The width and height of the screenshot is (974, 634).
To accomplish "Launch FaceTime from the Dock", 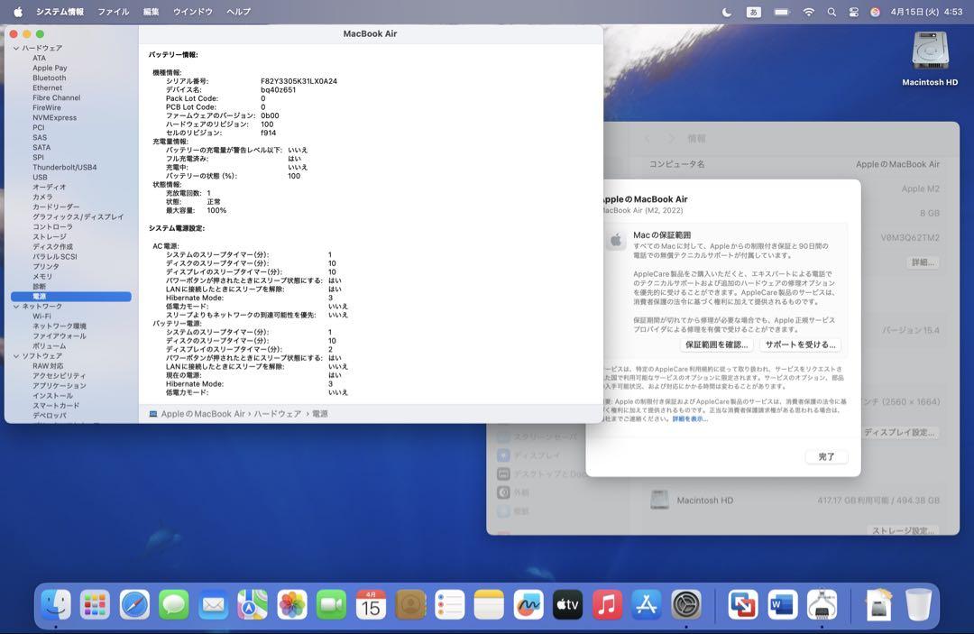I will click(332, 604).
